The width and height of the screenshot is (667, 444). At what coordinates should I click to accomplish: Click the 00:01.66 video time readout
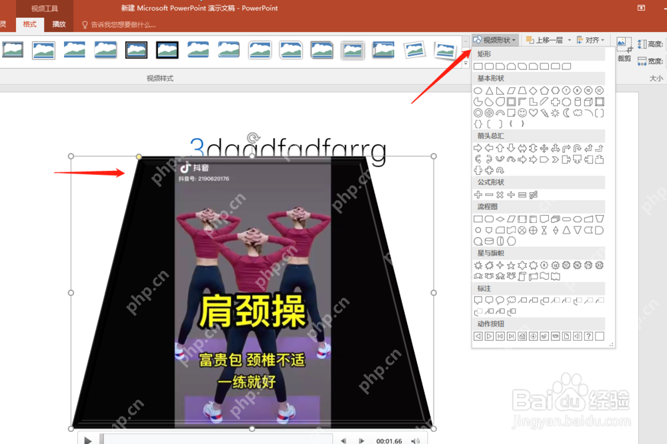point(389,441)
